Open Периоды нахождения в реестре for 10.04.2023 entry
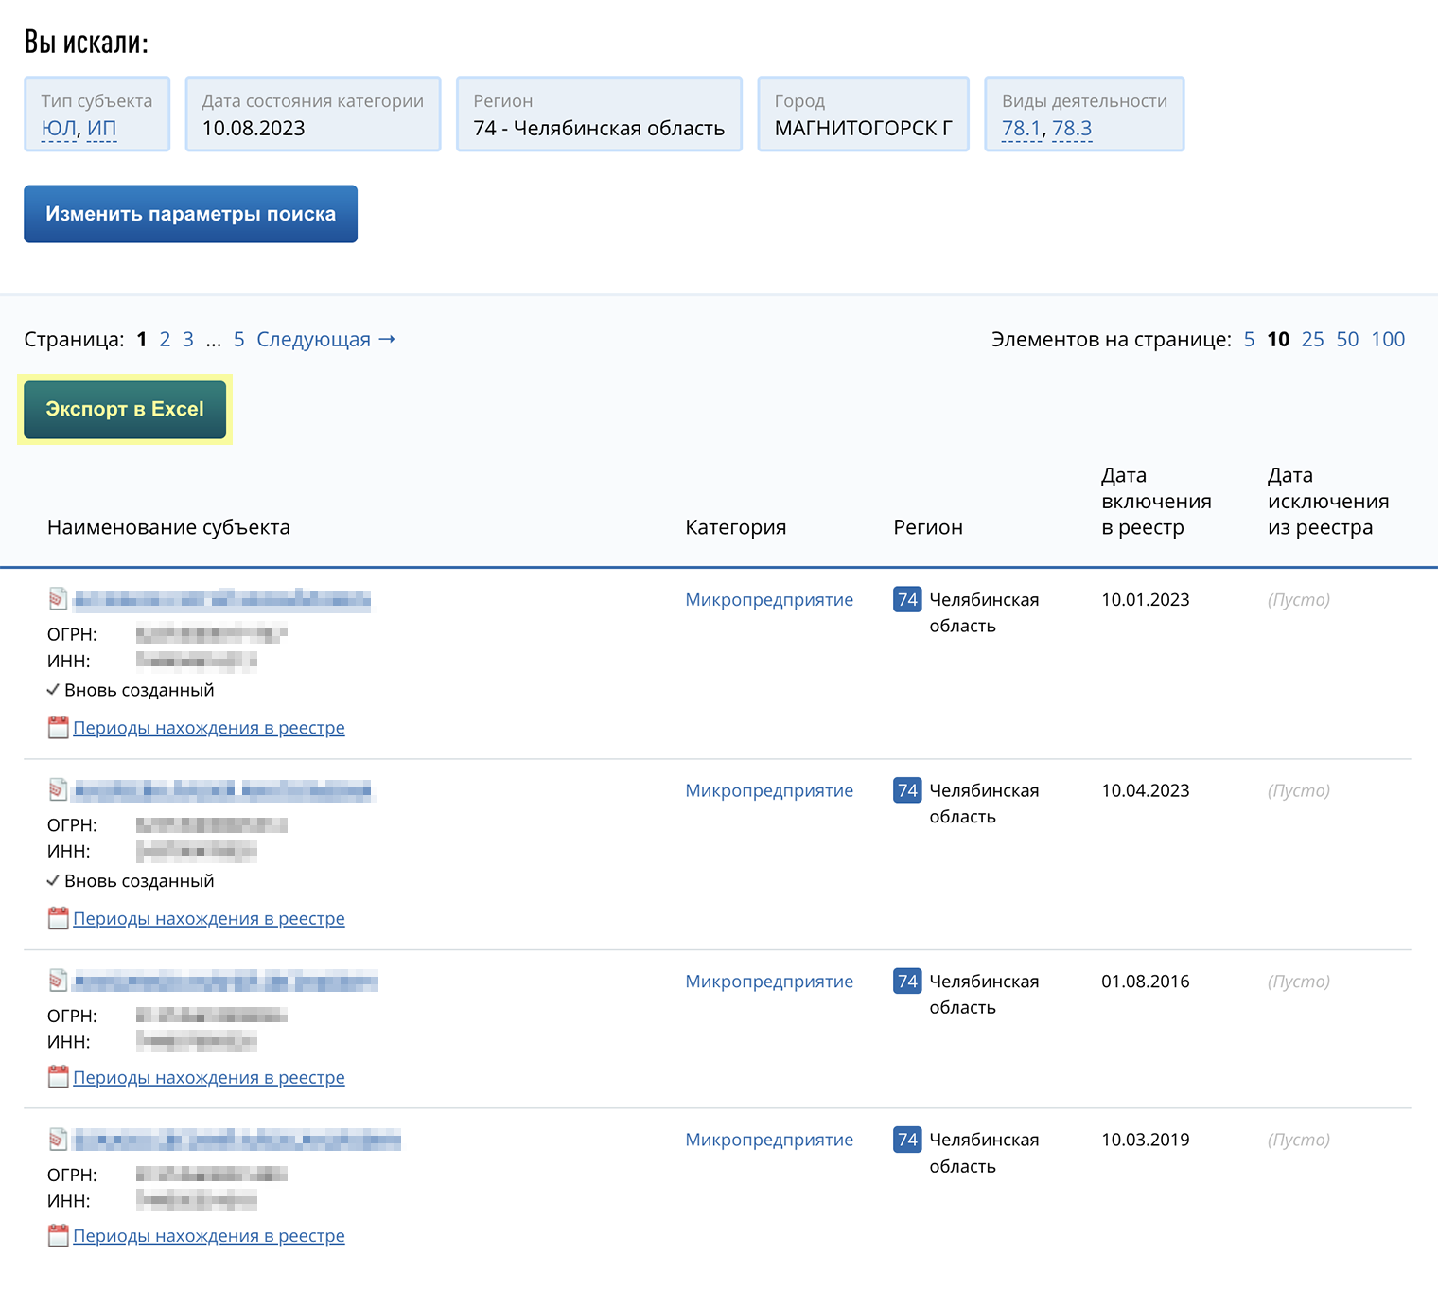1438x1291 pixels. coord(209,918)
